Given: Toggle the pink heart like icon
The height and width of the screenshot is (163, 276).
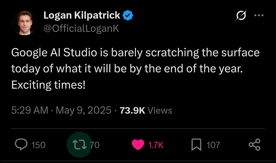Looking at the screenshot, I should click(x=138, y=145).
